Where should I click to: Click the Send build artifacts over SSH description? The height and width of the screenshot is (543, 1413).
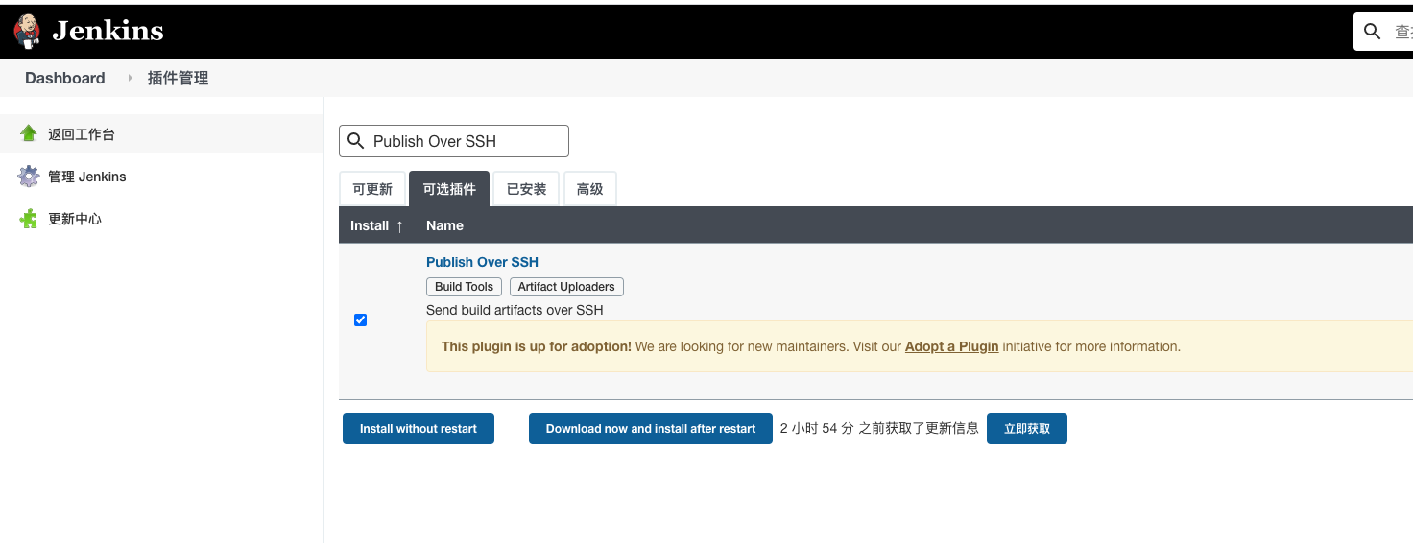(x=515, y=310)
